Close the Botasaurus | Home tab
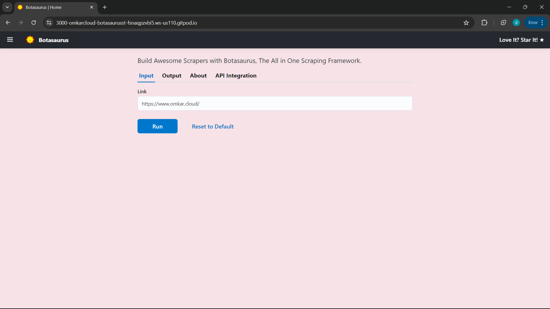 pos(92,7)
